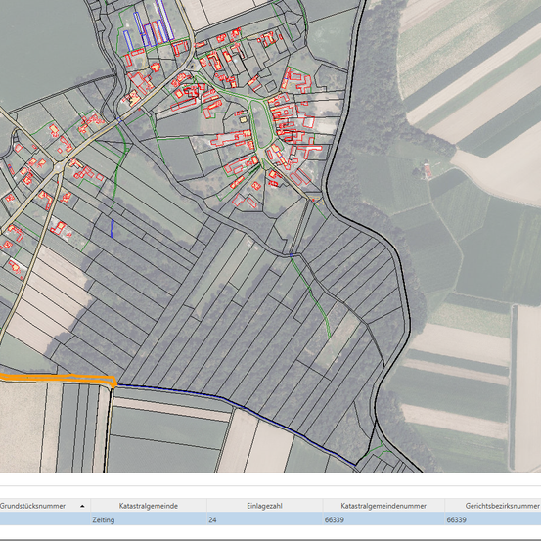This screenshot has height=541, width=541.
Task: Click the Katastralgemeinde column header
Action: [x=149, y=506]
